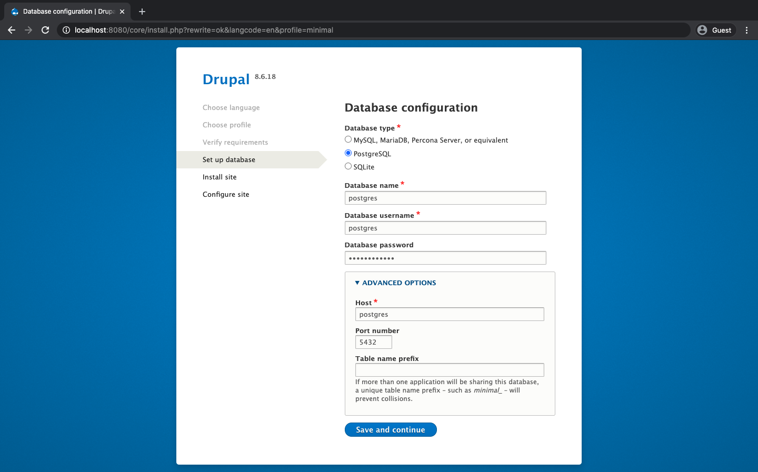The height and width of the screenshot is (472, 758).
Task: Collapse the Advanced Options section
Action: [x=396, y=283]
